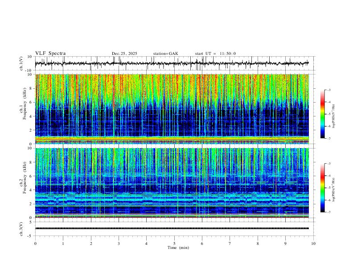Click time axis tick label "3"
Image resolution: width=353 pixels, height=273 pixels.
pos(119,244)
